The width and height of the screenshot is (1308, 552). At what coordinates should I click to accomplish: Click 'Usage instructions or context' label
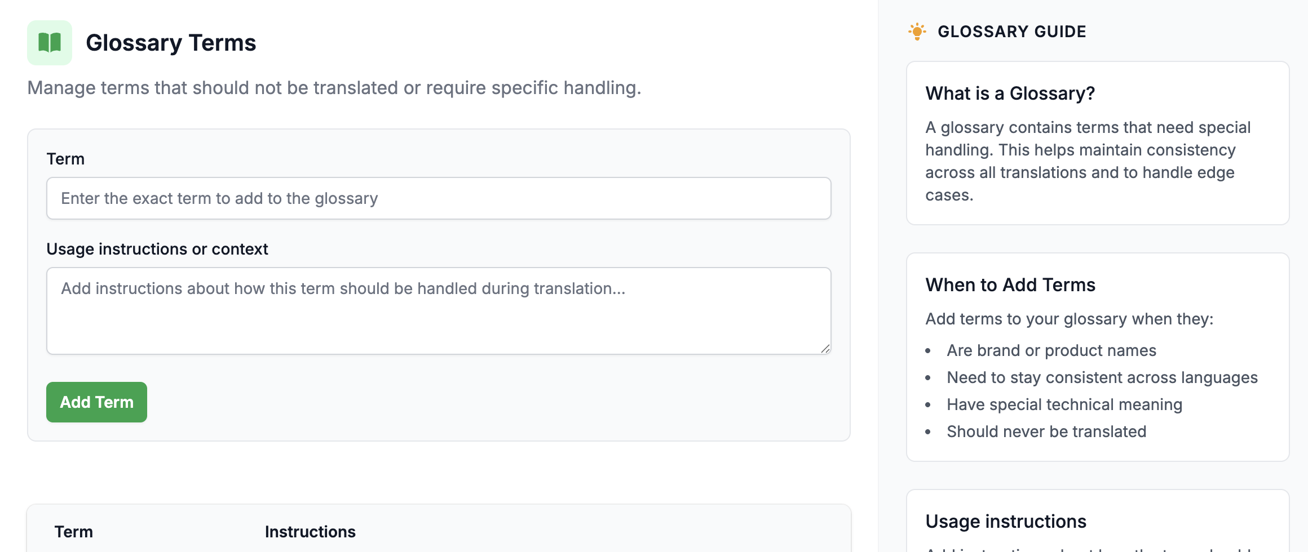(157, 249)
